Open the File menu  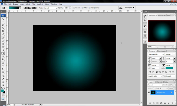tap(5, 4)
